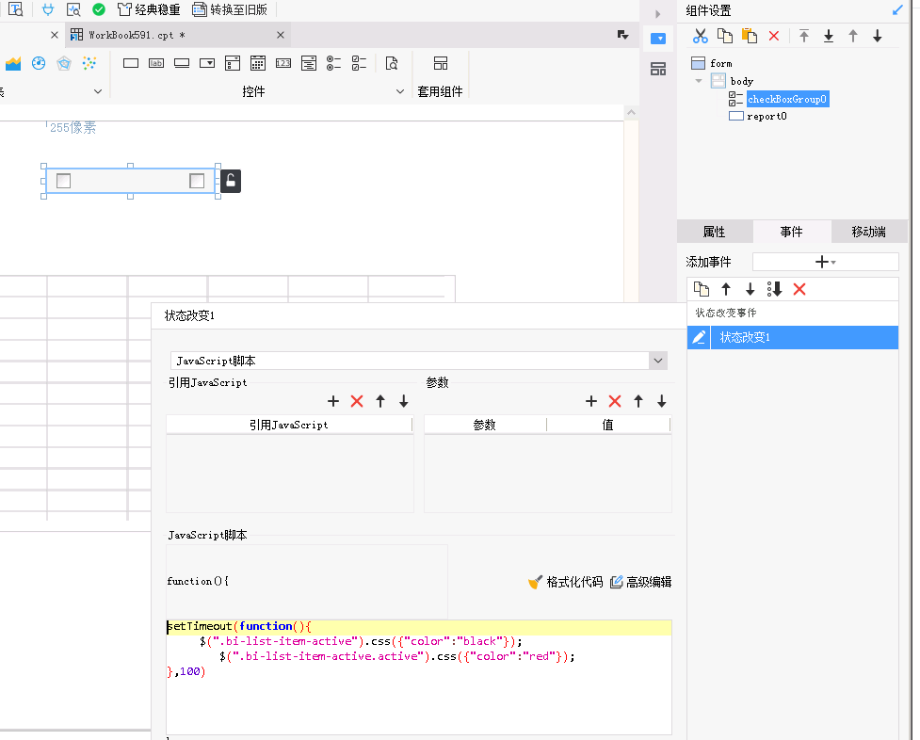The image size is (920, 740).
Task: Select the 经典稳重 theme button
Action: pyautogui.click(x=149, y=9)
